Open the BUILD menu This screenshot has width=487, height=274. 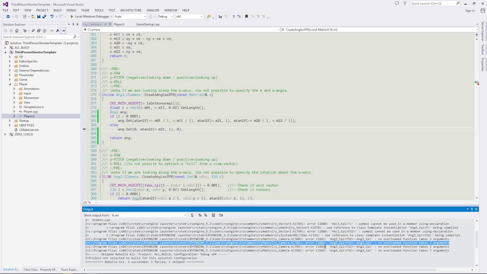pos(57,10)
